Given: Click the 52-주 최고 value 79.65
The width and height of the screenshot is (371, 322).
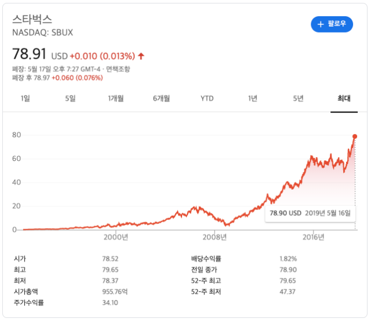Looking at the screenshot, I should 288,281.
